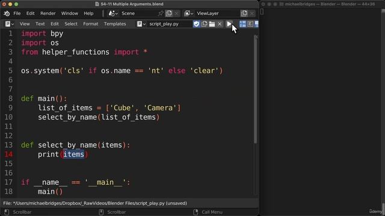This screenshot has width=385, height=216.
Task: Click the ViewLayer name field
Action: click(217, 13)
